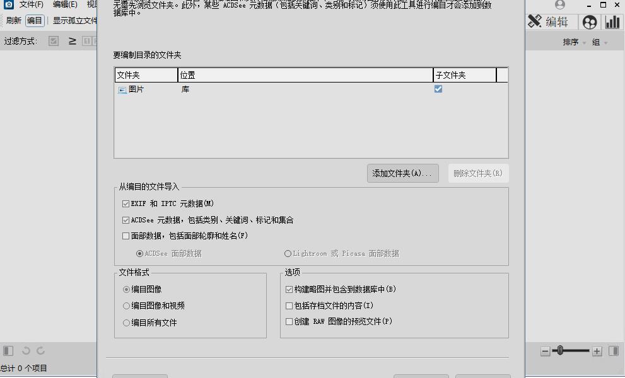Image resolution: width=625 pixels, height=378 pixels.
Task: Click the 添加文件夹 button
Action: [x=402, y=173]
